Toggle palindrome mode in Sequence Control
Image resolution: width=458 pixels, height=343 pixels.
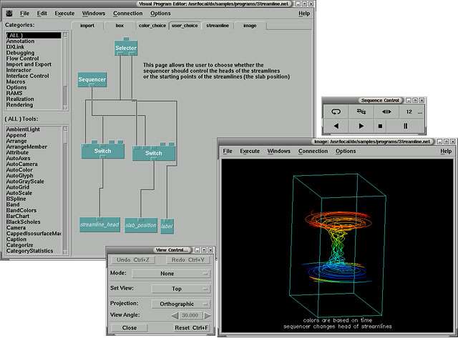(361, 112)
